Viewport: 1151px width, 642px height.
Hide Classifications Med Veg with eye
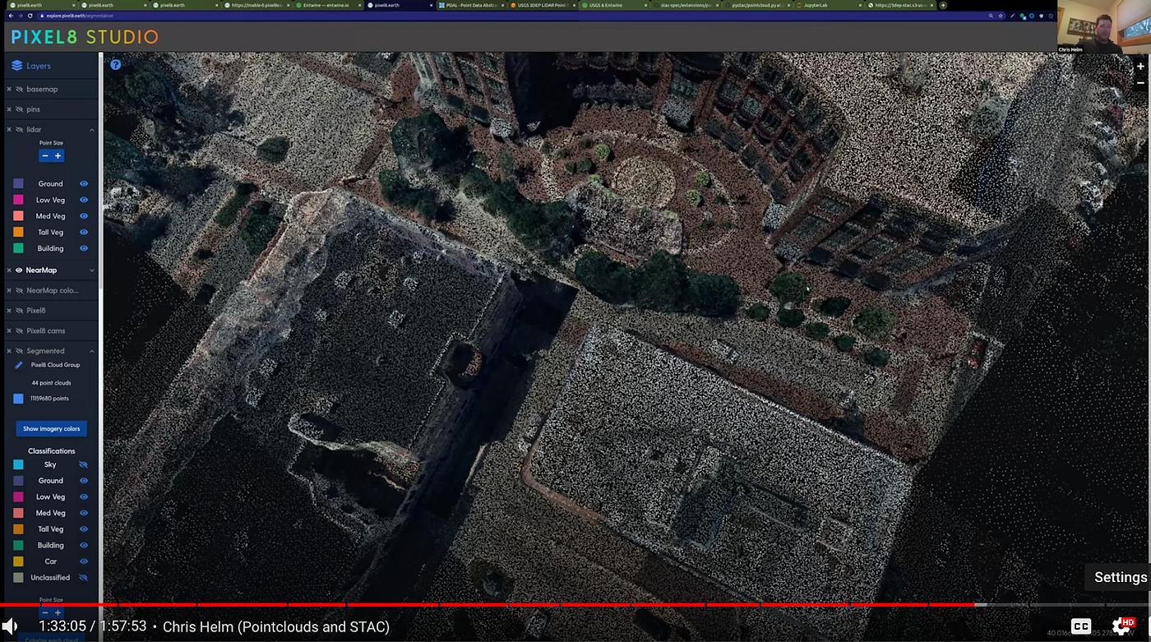[84, 513]
